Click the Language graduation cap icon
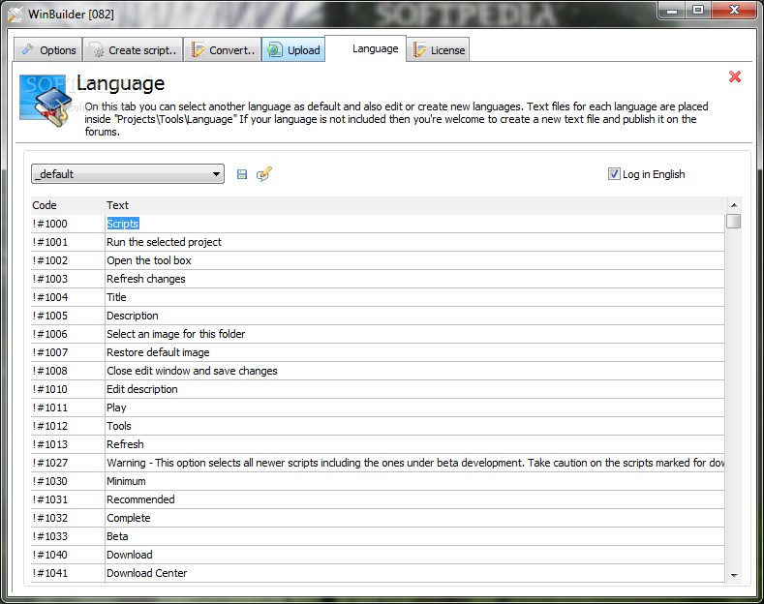 tap(46, 101)
